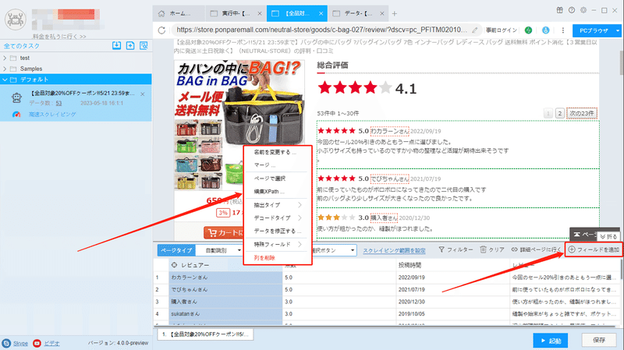This screenshot has height=350, width=624.
Task: Click 料金を払うに行く link
Action: (x=59, y=36)
